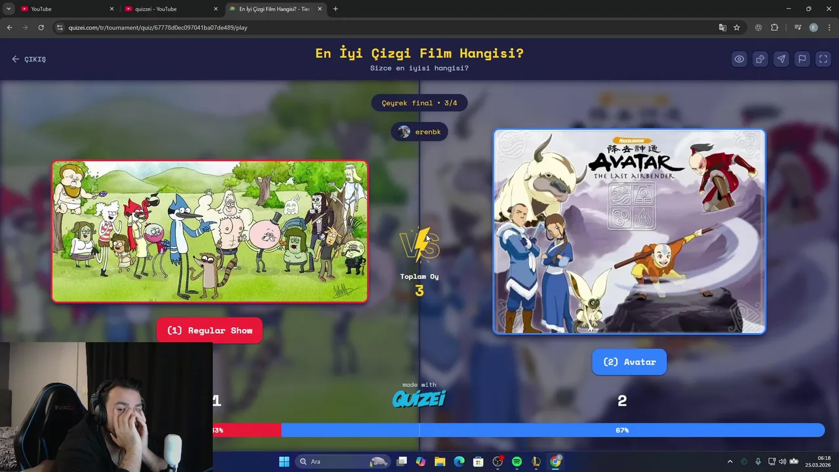Click the red 33% segment of vote bar
The height and width of the screenshot is (472, 839).
point(246,430)
